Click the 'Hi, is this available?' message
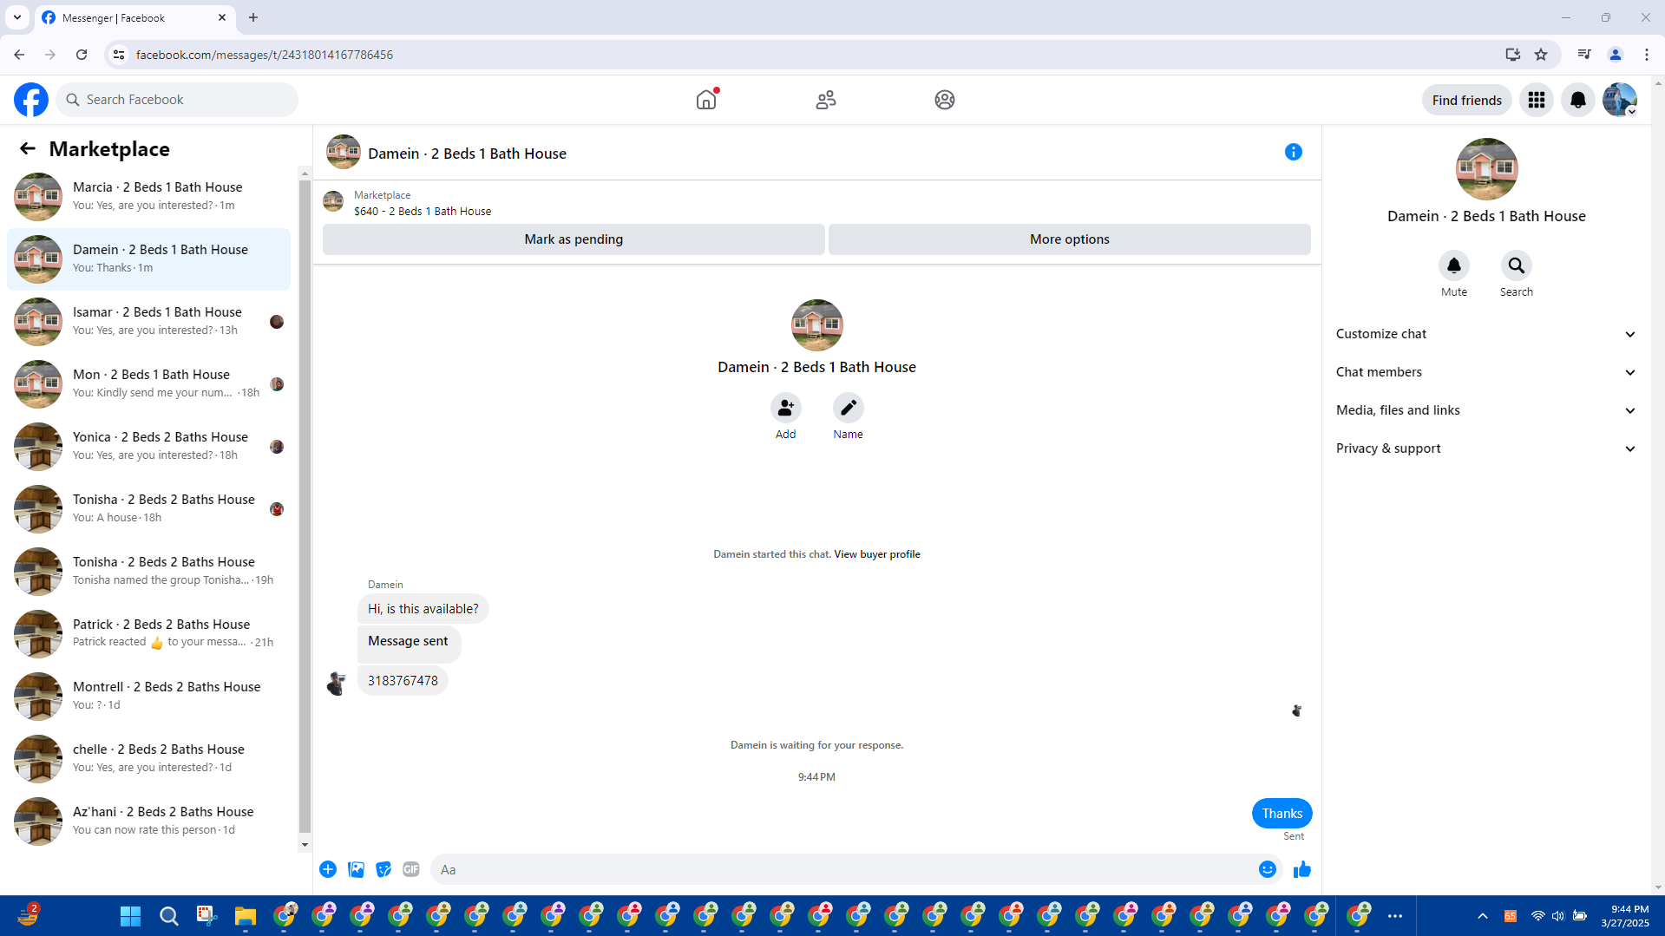 423,609
